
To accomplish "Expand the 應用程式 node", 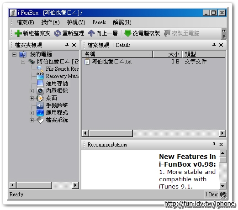I will [x=32, y=113].
